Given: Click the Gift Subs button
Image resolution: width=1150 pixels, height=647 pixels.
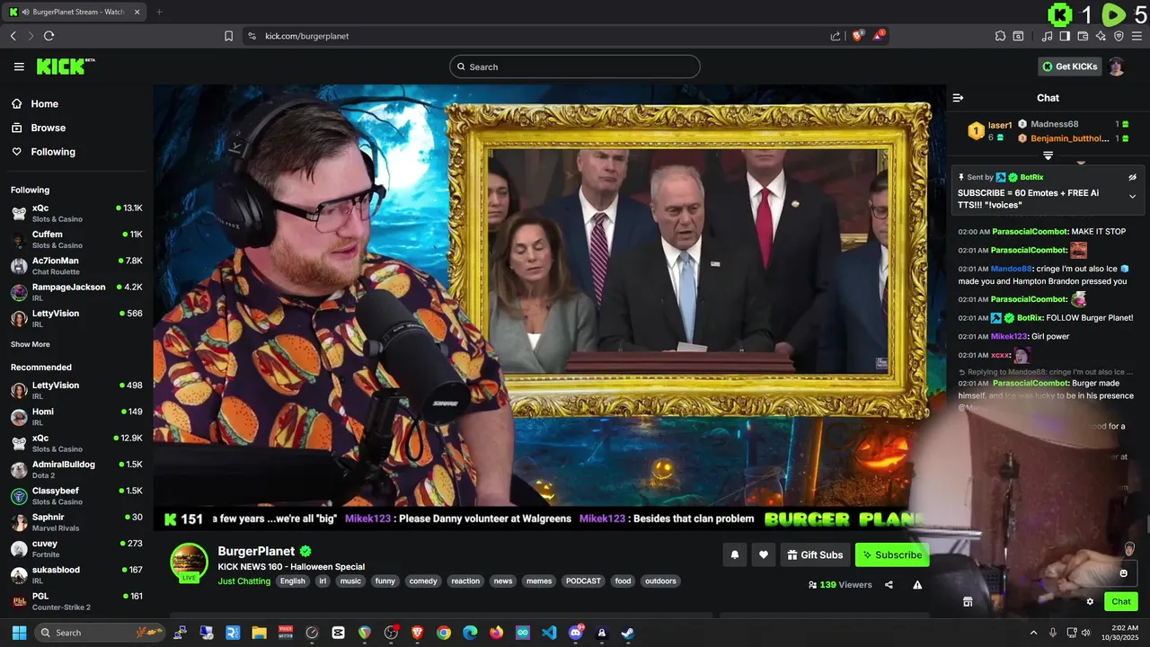Looking at the screenshot, I should click(x=815, y=555).
